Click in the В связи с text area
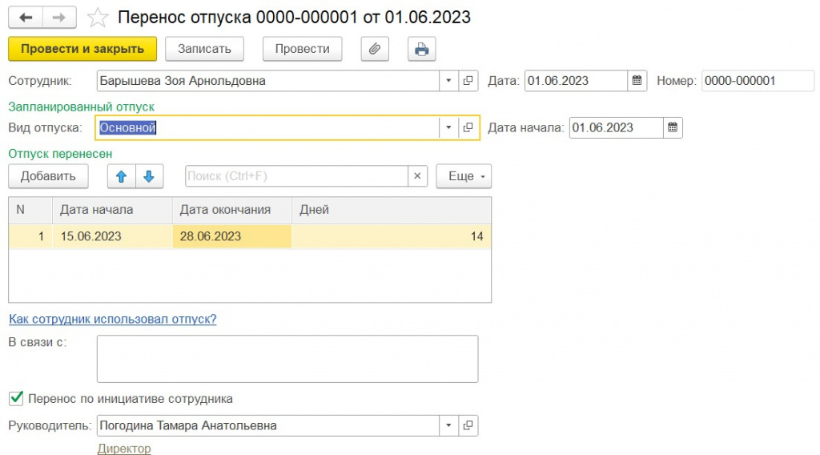This screenshot has width=820, height=455. pyautogui.click(x=287, y=359)
